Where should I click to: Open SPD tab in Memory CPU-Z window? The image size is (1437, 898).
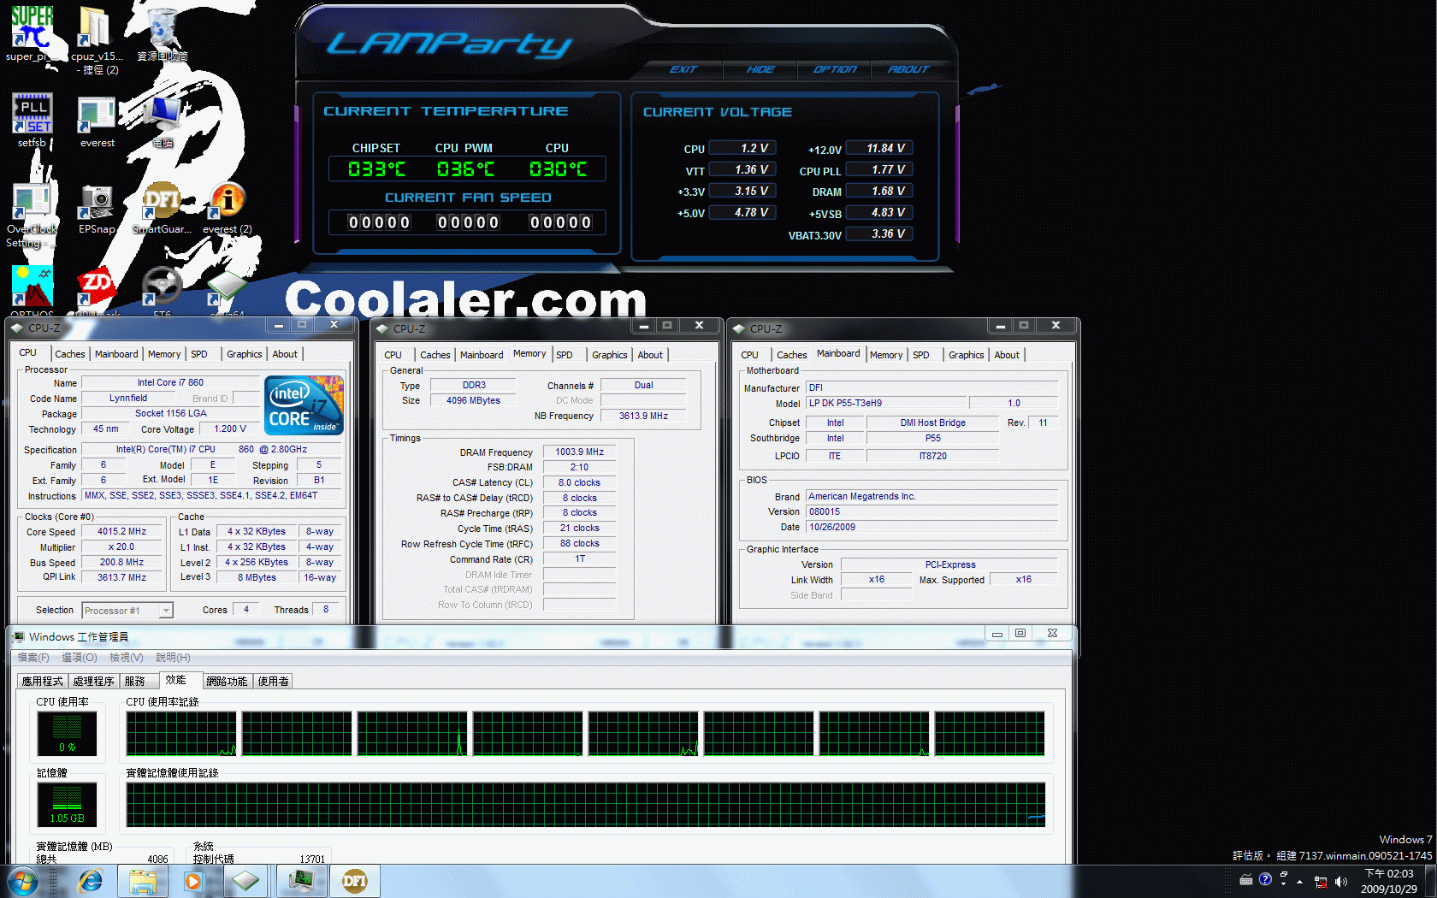(565, 355)
